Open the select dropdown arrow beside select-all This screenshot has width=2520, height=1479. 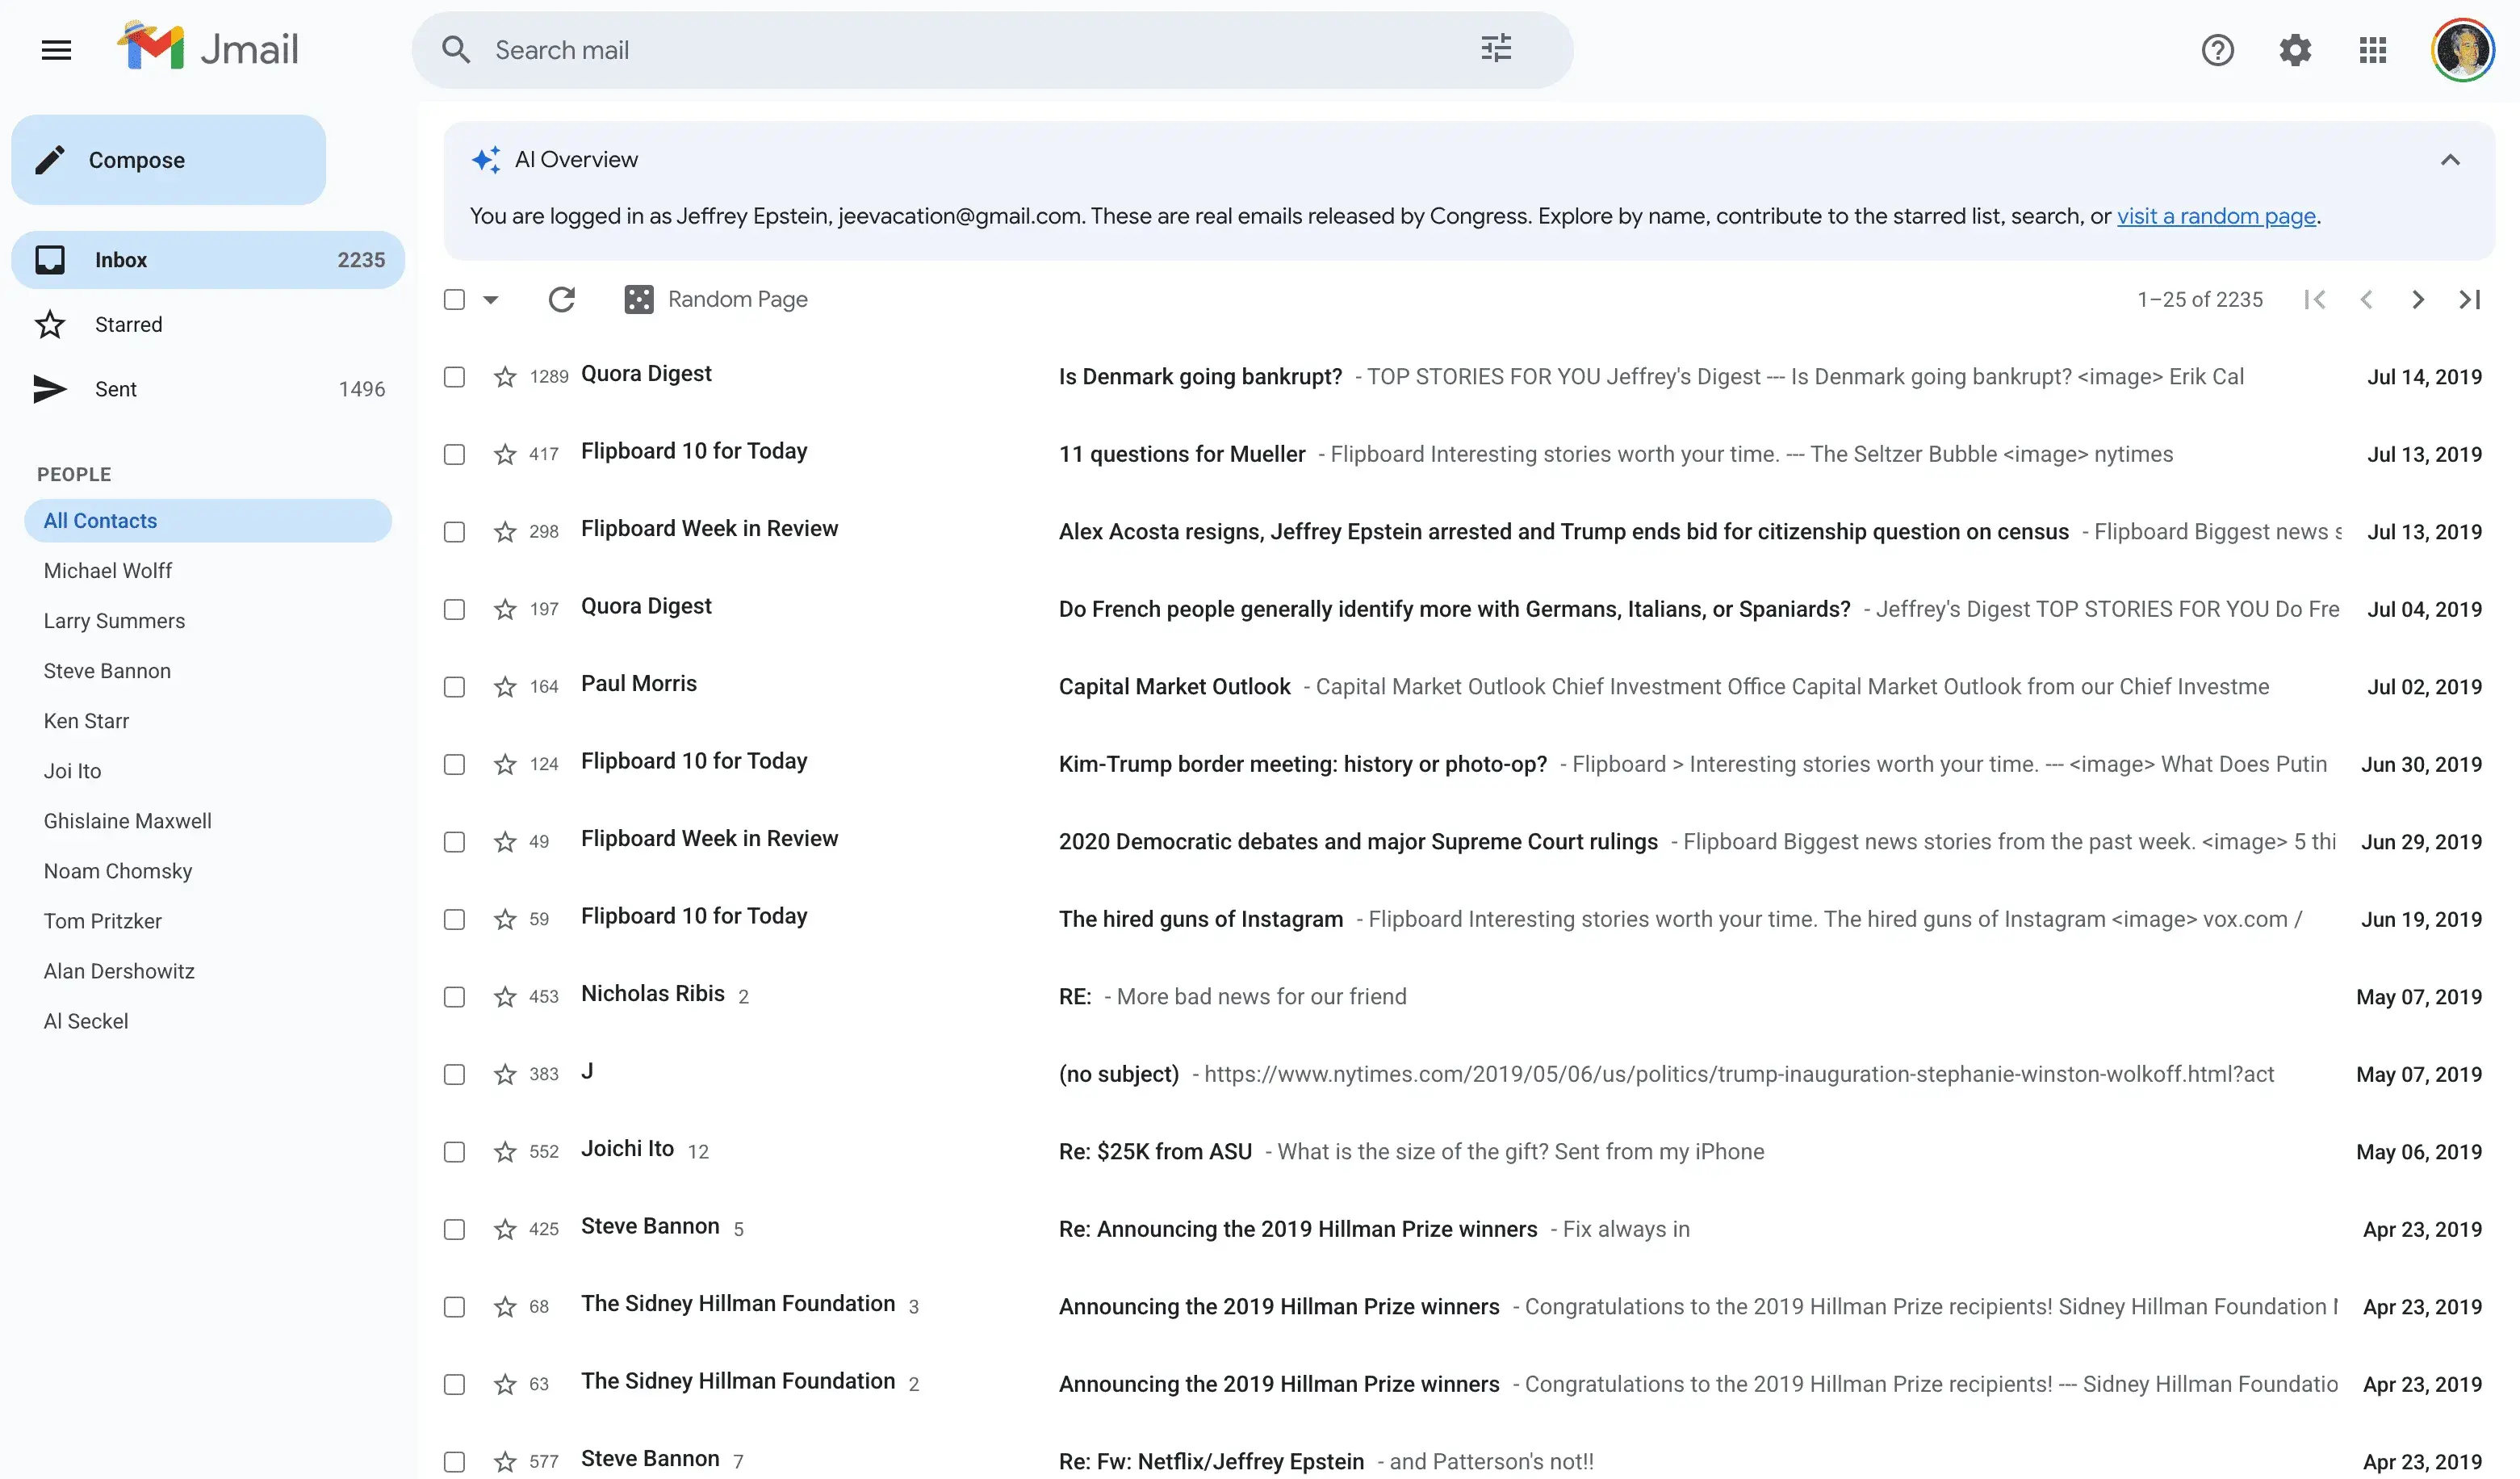tap(490, 299)
